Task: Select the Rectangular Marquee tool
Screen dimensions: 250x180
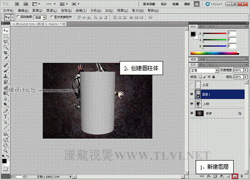Action: click(x=6, y=36)
